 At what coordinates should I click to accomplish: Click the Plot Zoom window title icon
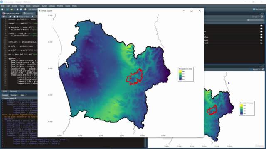pyautogui.click(x=40, y=11)
